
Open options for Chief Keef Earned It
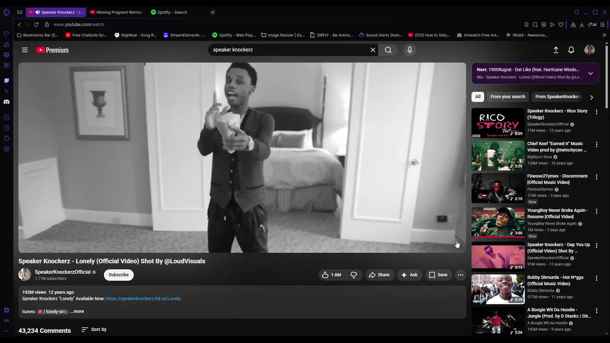point(596,144)
